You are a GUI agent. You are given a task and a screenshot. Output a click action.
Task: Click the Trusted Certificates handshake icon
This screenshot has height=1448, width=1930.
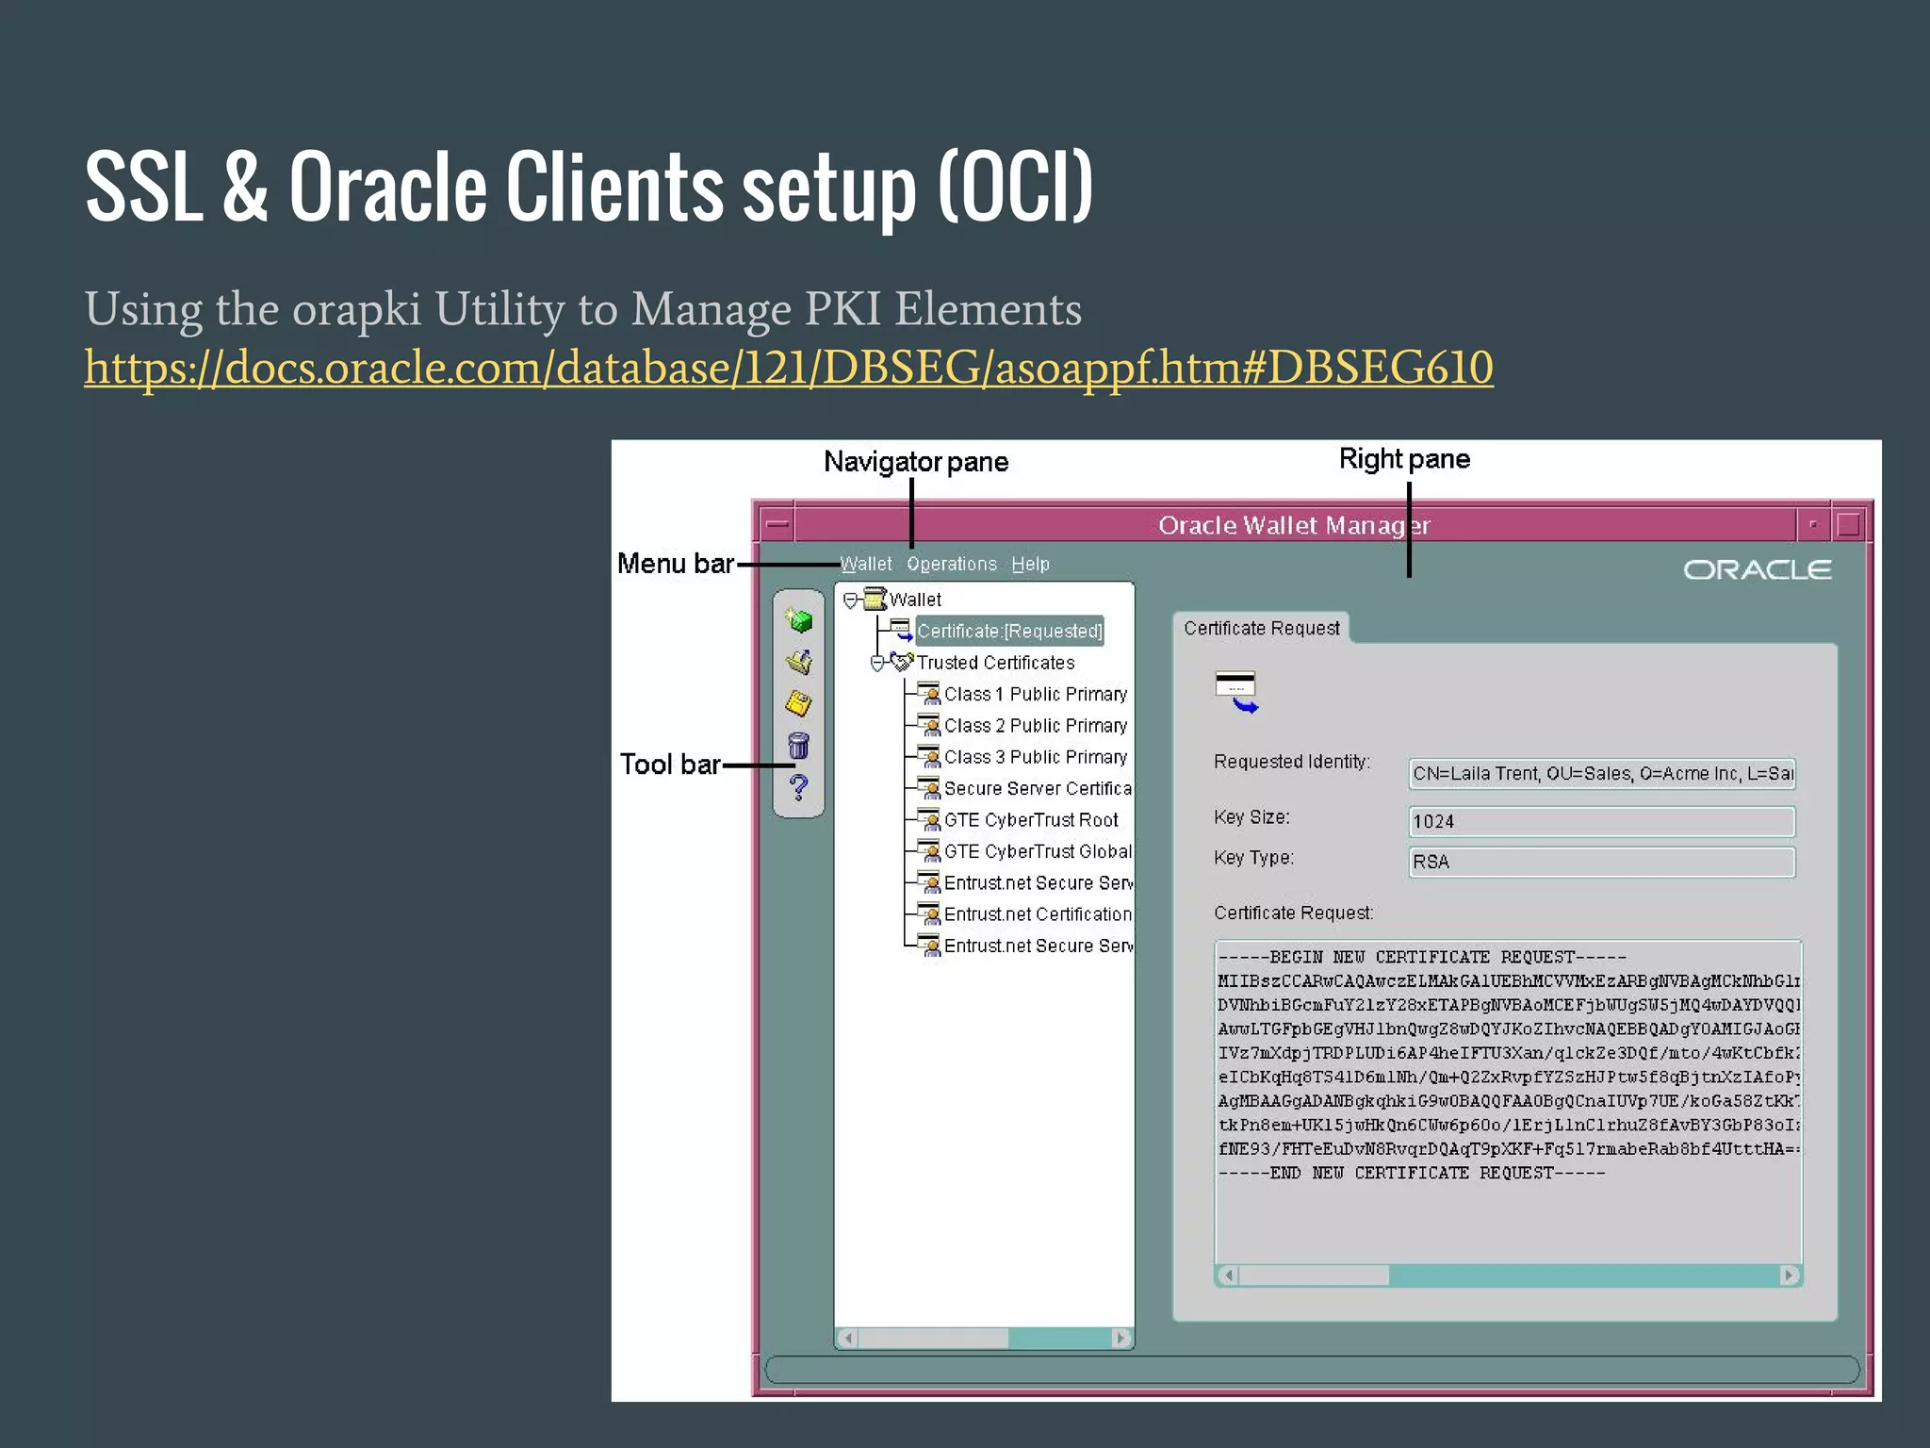(x=902, y=662)
